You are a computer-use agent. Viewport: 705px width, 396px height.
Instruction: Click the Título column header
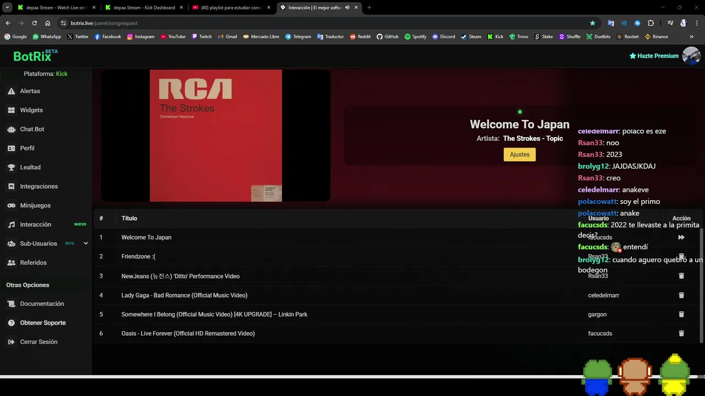129,218
